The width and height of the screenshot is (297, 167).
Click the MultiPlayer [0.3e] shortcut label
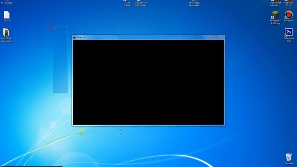pos(289,4)
